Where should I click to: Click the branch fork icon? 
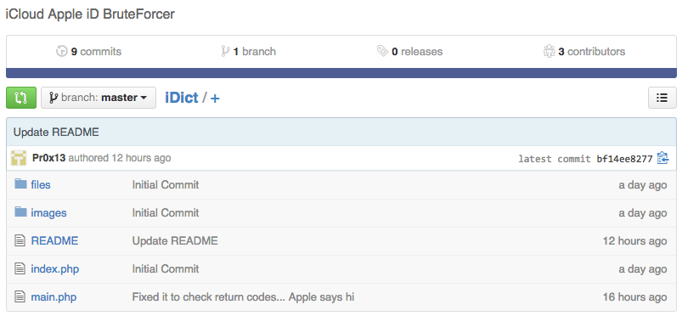point(225,51)
